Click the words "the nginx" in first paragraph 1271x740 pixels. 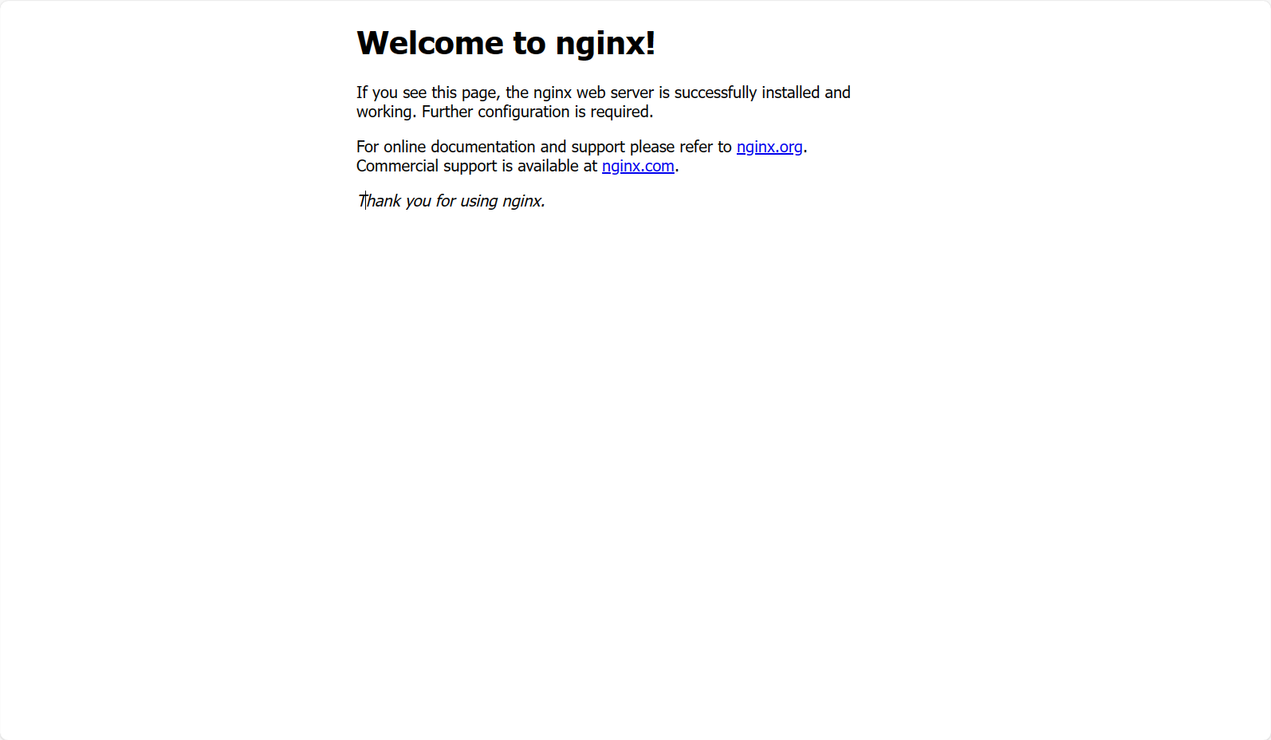538,93
